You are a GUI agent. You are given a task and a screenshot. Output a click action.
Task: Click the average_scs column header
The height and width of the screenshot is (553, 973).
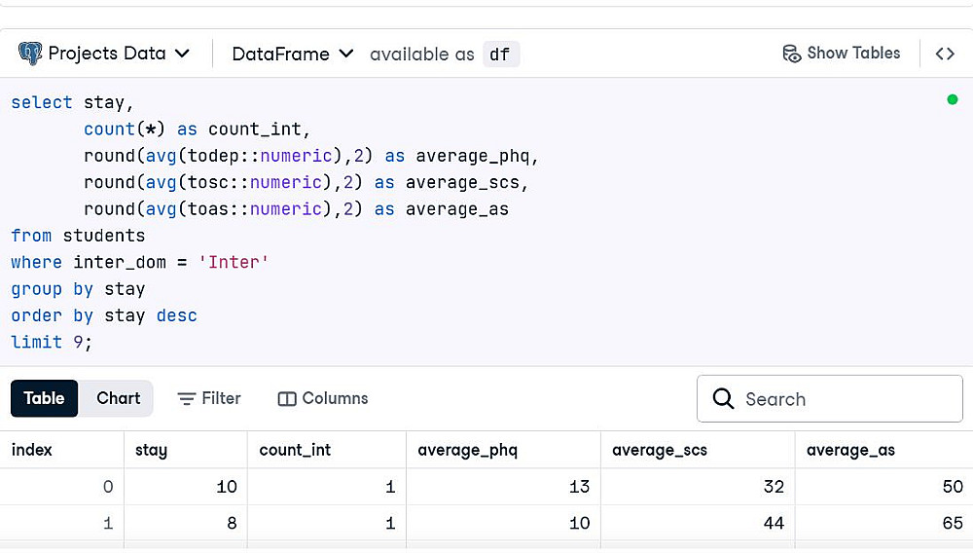point(660,450)
